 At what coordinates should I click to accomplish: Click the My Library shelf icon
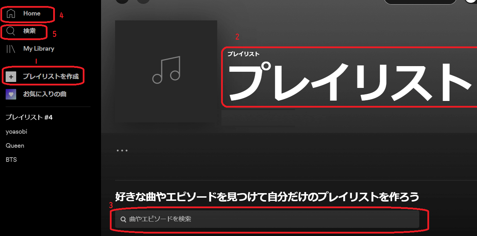(11, 49)
